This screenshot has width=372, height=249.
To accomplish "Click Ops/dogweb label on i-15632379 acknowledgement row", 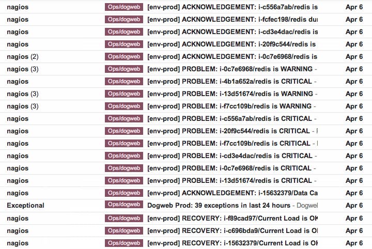I will click(x=124, y=193).
